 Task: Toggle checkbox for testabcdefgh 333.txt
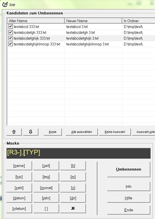pos(10,32)
